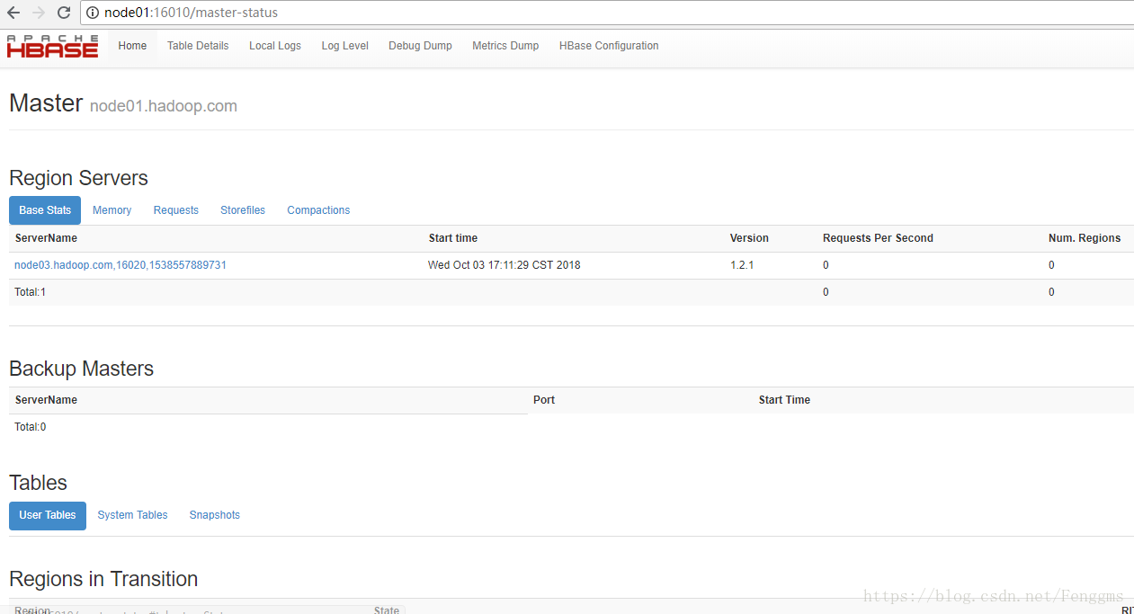Click the Backup Masters Start Time header

(x=784, y=400)
